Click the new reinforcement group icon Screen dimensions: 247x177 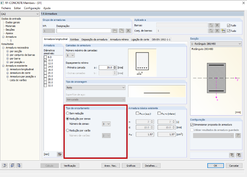(x=115, y=31)
